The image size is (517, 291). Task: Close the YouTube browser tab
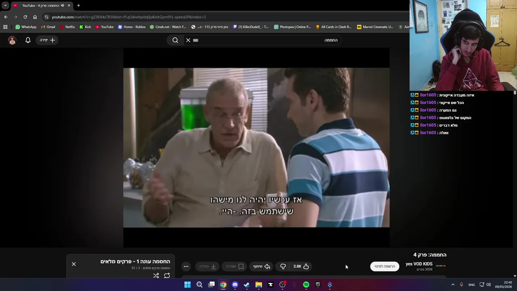(69, 6)
